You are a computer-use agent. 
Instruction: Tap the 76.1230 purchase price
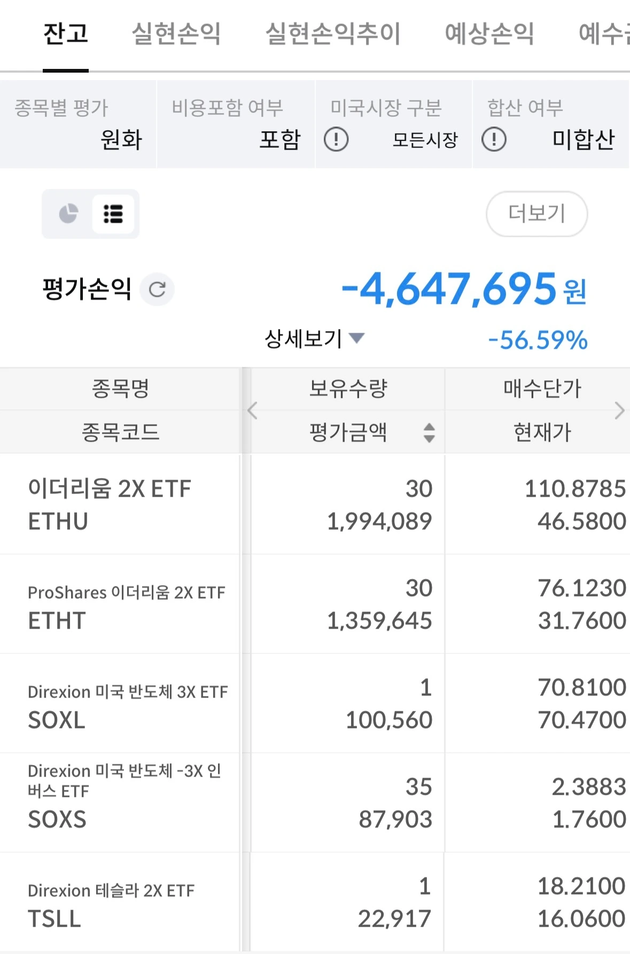pyautogui.click(x=581, y=588)
